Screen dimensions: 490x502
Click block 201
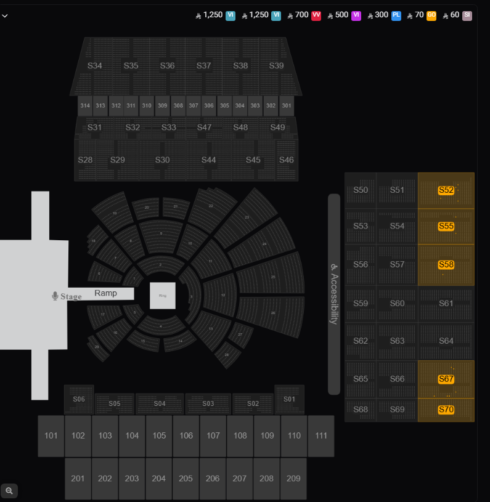click(x=78, y=479)
